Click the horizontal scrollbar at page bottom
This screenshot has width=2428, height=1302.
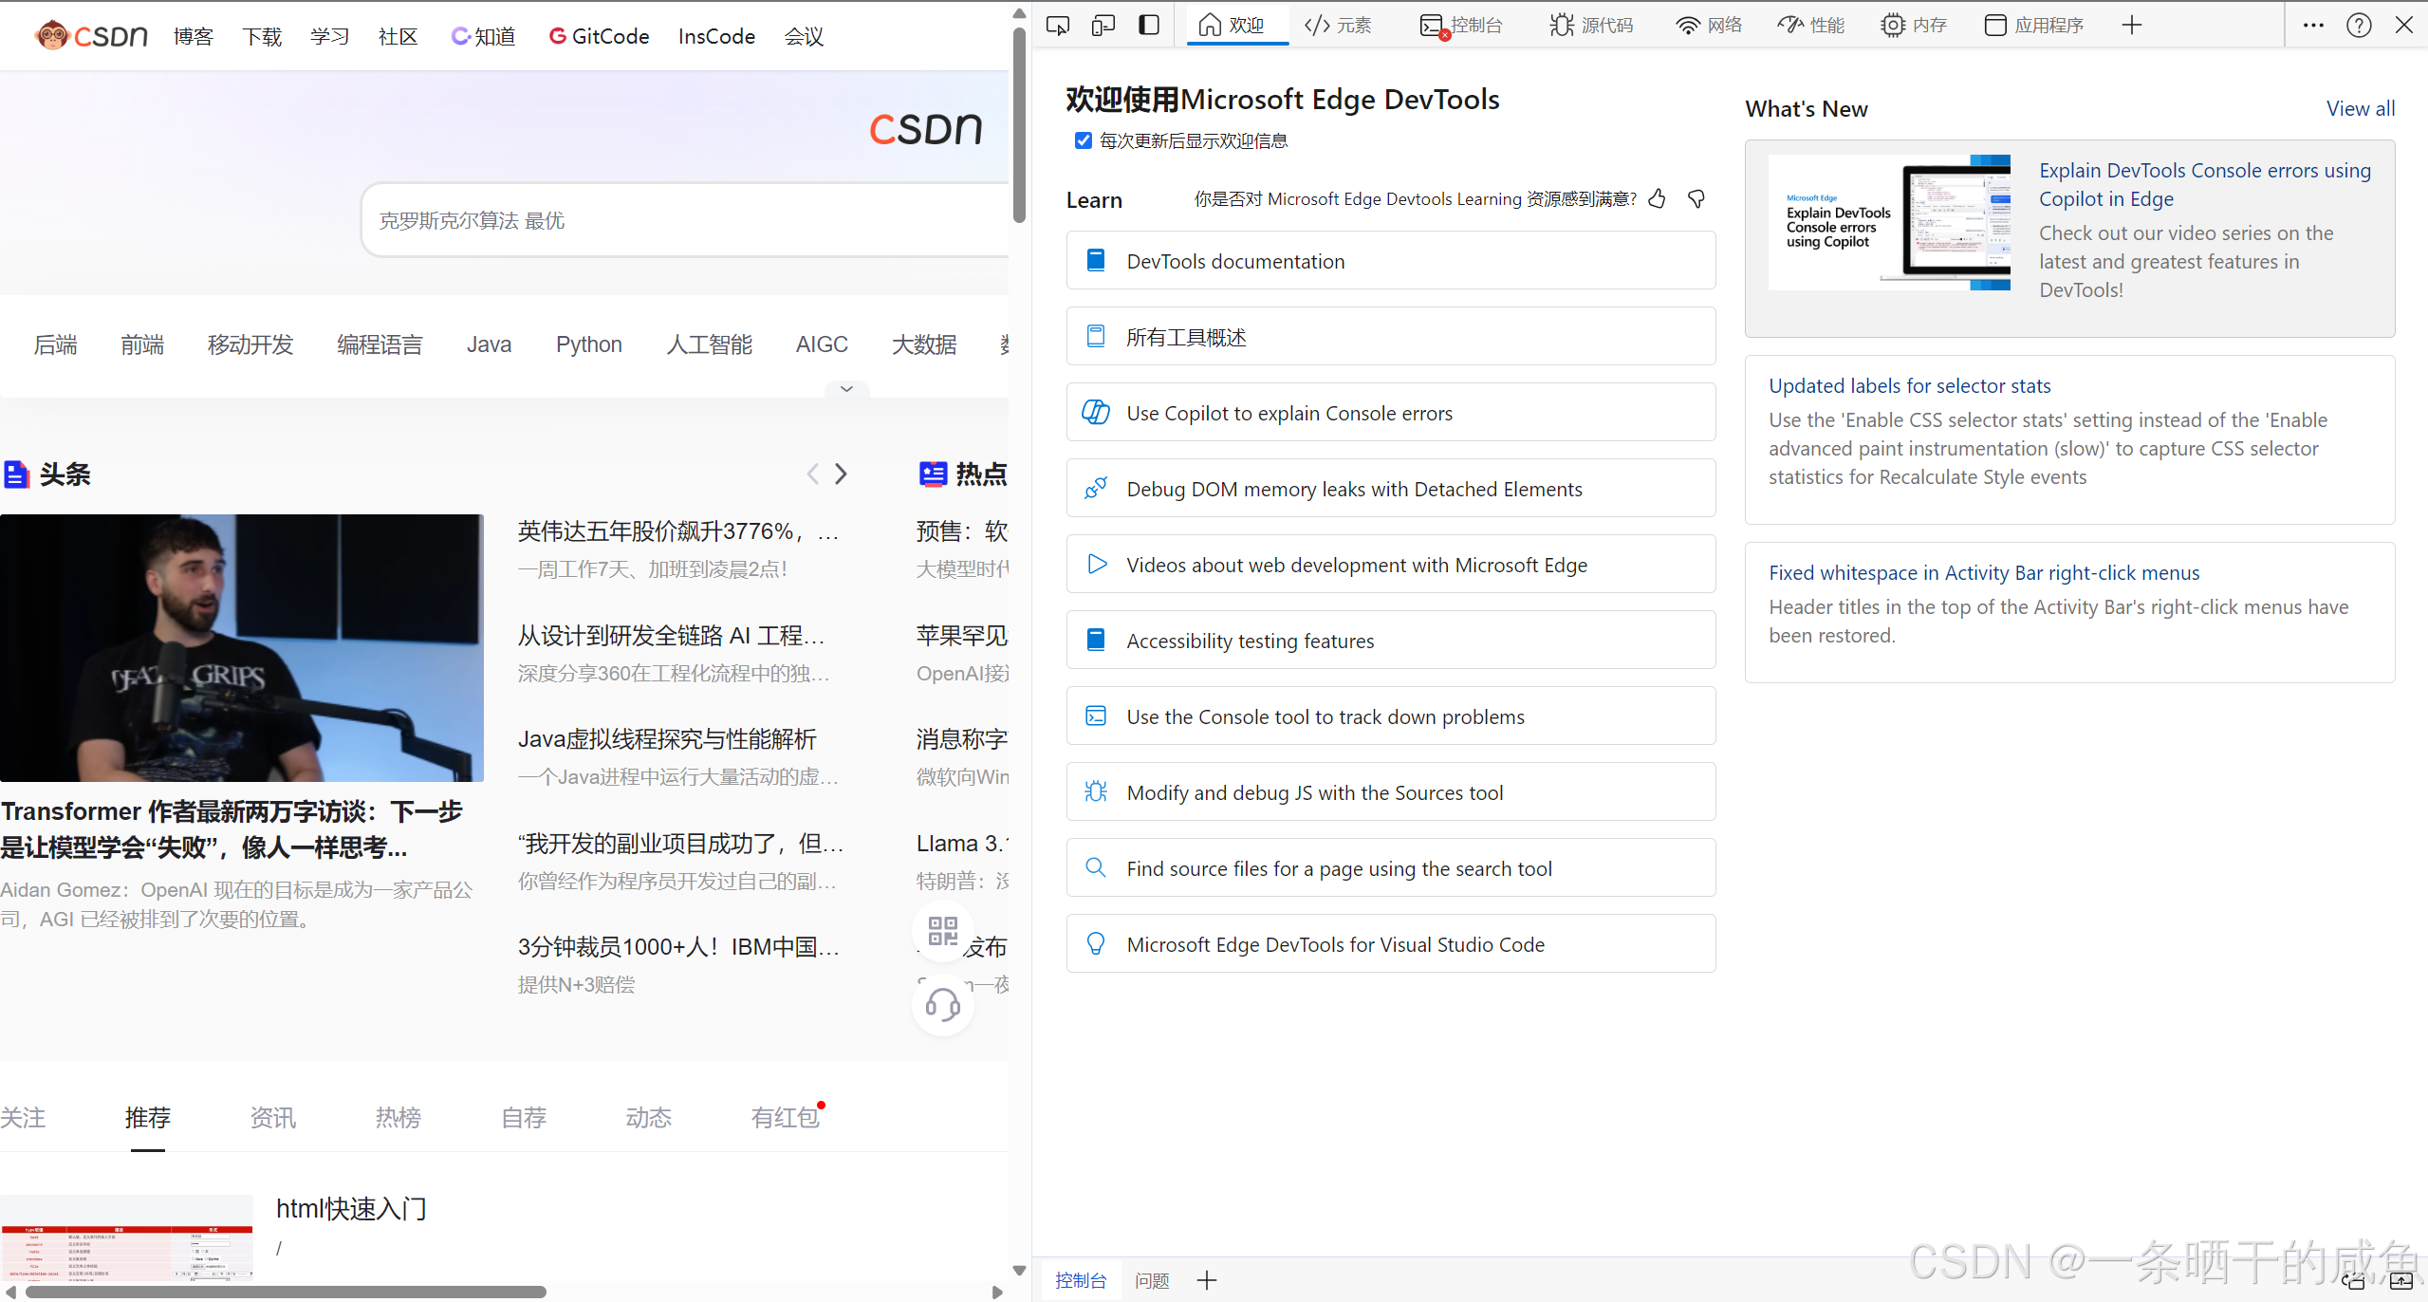285,1292
